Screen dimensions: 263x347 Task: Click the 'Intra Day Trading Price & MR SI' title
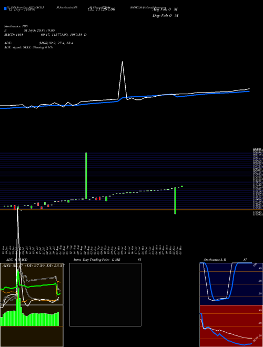(107, 260)
